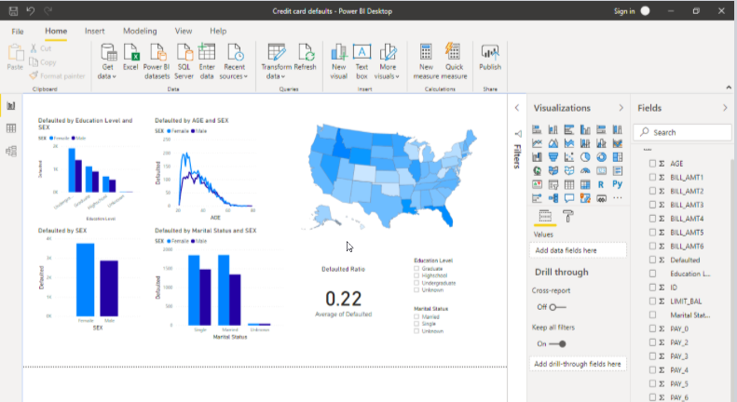Choose the decomposition tree visual
Screen dimensions: 737x402
553,198
